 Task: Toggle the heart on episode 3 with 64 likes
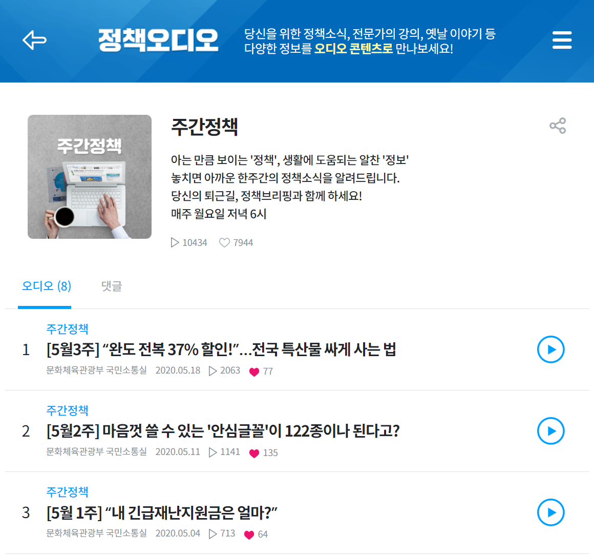[249, 534]
